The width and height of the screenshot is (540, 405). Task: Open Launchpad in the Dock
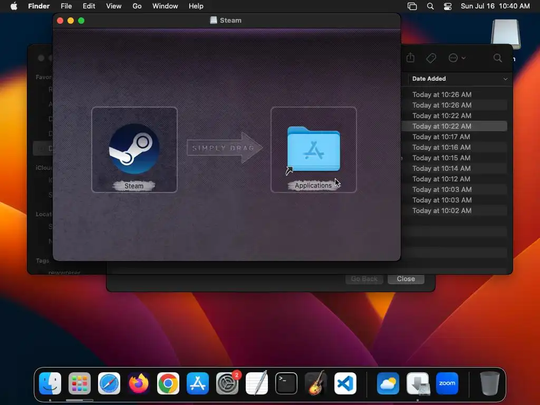[80, 383]
